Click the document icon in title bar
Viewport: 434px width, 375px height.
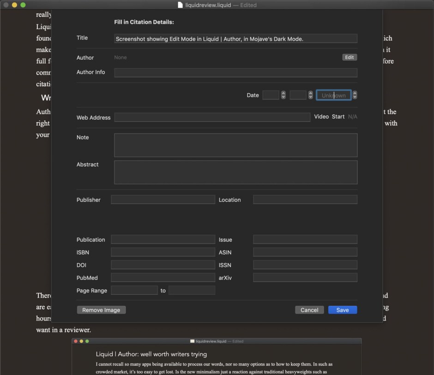click(181, 5)
